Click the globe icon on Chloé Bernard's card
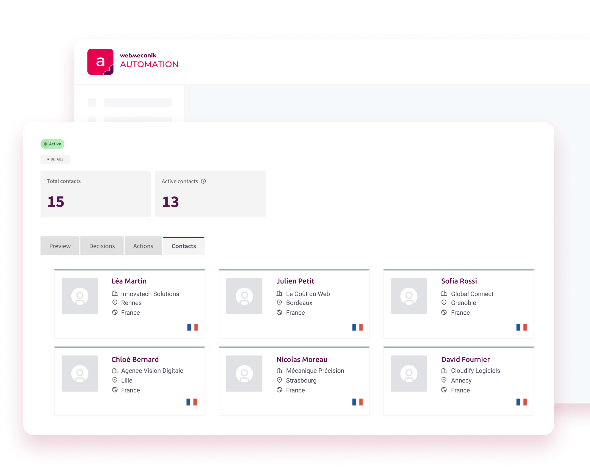 [115, 390]
